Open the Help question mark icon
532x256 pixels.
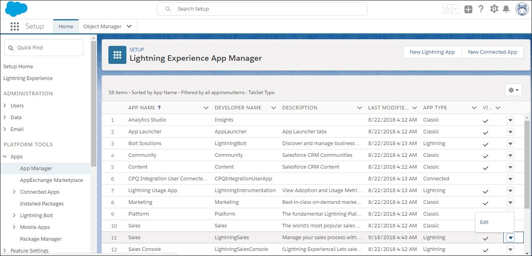[481, 9]
